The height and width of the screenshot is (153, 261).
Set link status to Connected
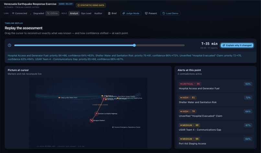point(19,13)
